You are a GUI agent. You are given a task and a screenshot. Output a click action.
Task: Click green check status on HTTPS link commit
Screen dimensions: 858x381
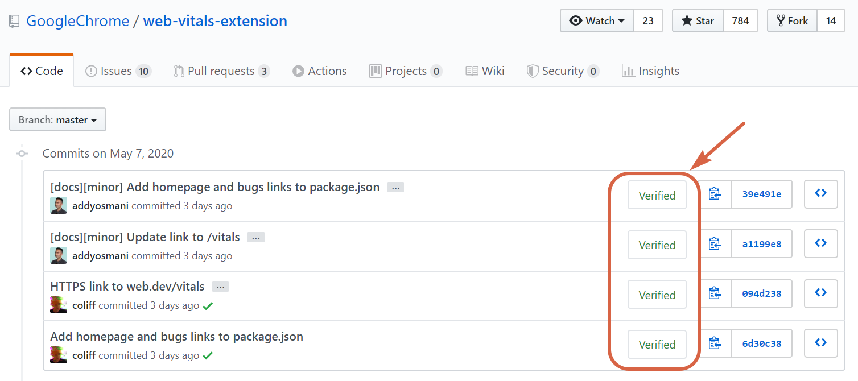coord(208,306)
